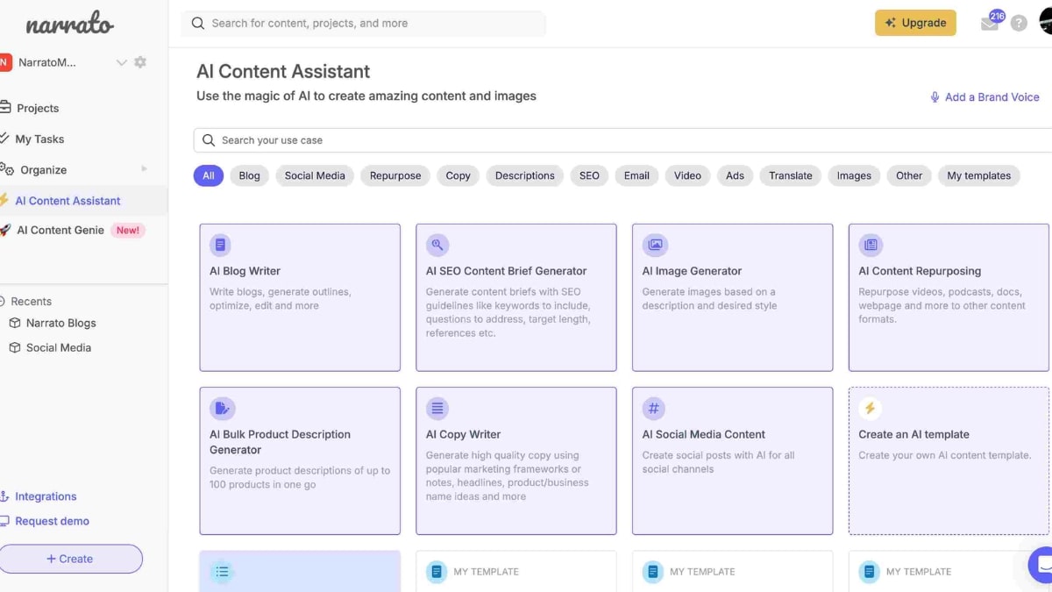1052x592 pixels.
Task: Click the Search your use case field
Action: pos(614,140)
